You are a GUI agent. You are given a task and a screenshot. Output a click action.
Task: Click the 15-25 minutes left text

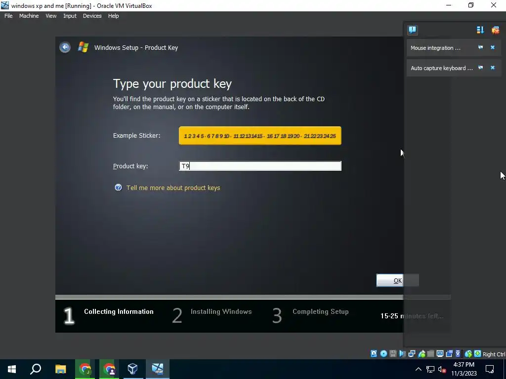[x=412, y=316]
